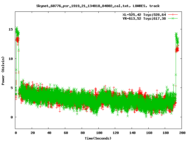Click the y-axis tick label 15

[x=11, y=29]
